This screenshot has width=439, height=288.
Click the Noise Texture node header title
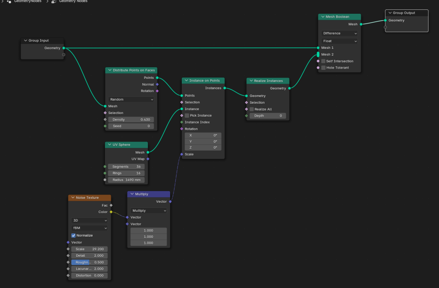[87, 198]
